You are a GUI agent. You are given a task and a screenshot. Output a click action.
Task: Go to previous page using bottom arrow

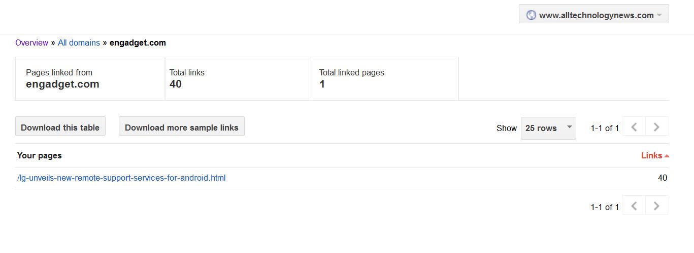pos(634,205)
